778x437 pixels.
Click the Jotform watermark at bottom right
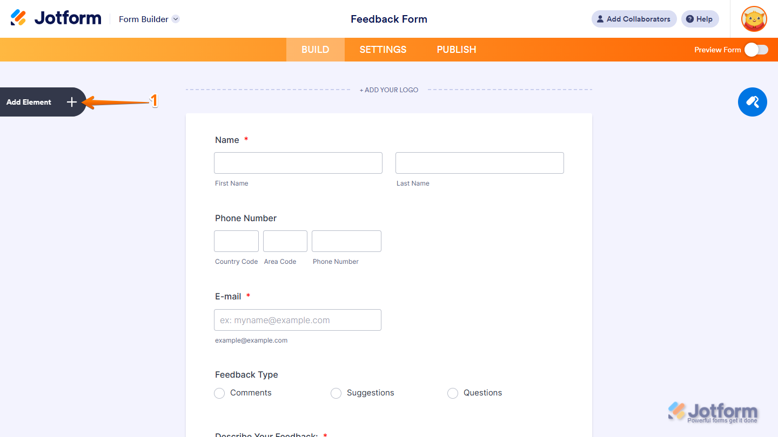(x=713, y=411)
